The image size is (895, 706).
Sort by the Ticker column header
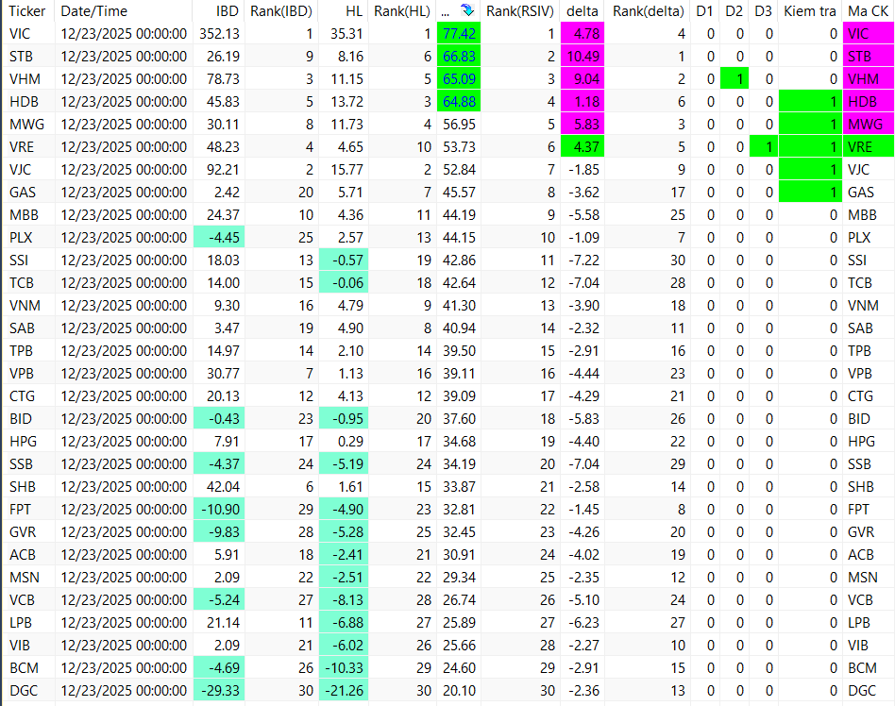pyautogui.click(x=27, y=10)
